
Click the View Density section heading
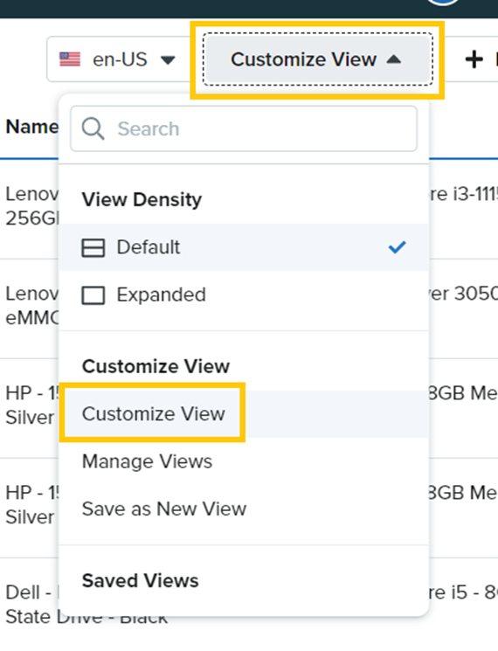pos(142,200)
